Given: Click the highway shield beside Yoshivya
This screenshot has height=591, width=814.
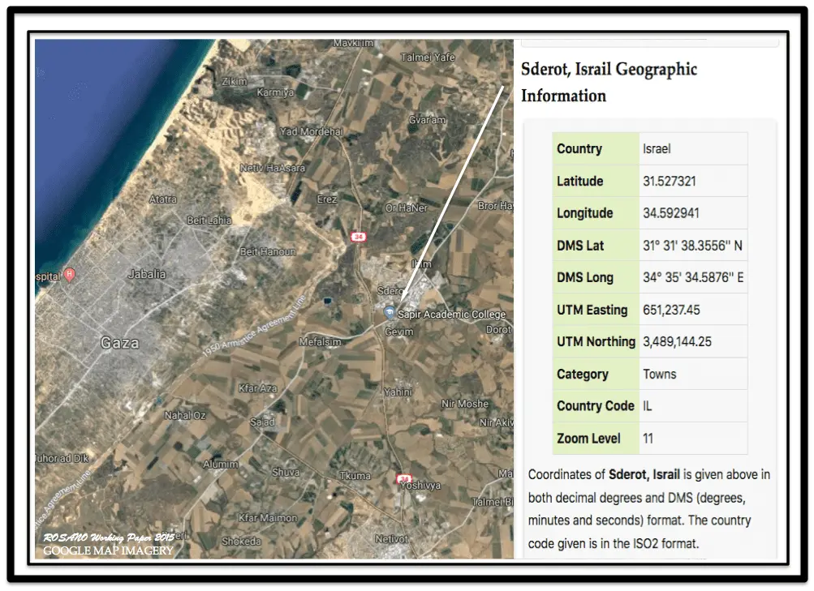Looking at the screenshot, I should pos(403,479).
